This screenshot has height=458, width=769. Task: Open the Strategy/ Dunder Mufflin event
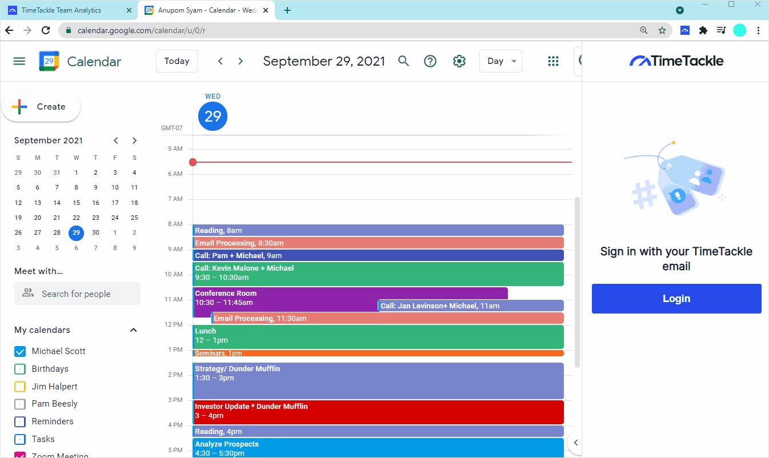point(378,381)
